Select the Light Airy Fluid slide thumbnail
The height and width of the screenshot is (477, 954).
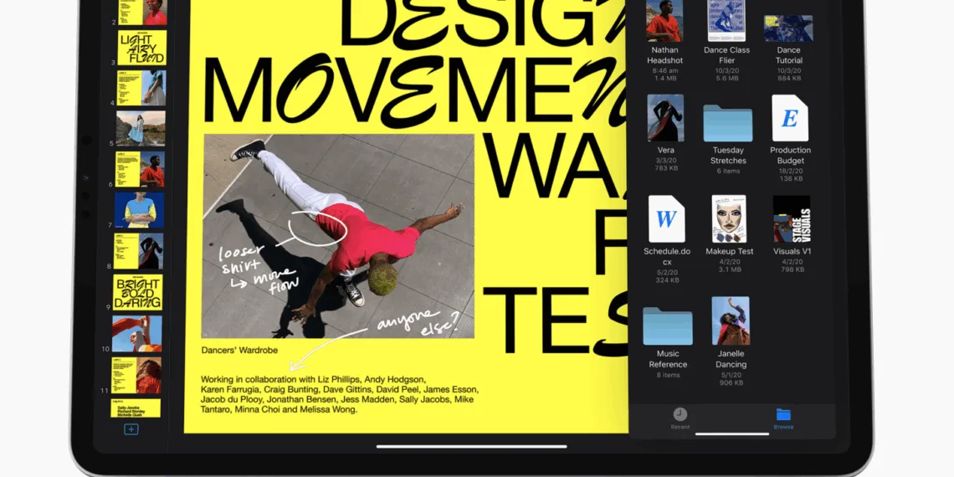pyautogui.click(x=141, y=48)
